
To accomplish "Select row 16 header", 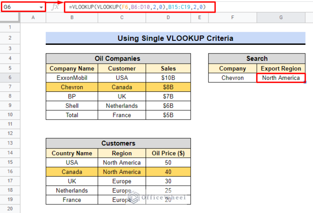I will [10, 172].
